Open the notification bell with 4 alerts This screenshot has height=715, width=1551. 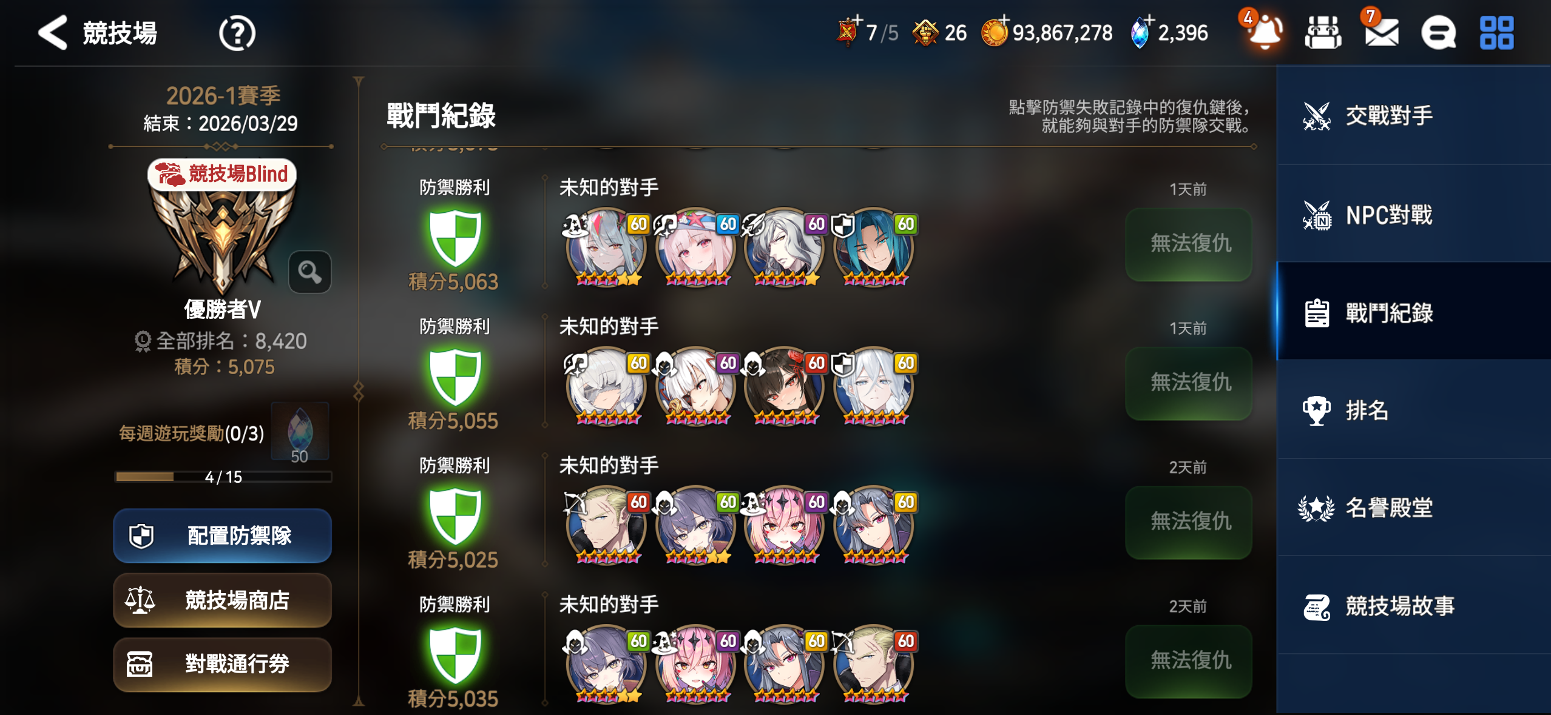(1263, 31)
